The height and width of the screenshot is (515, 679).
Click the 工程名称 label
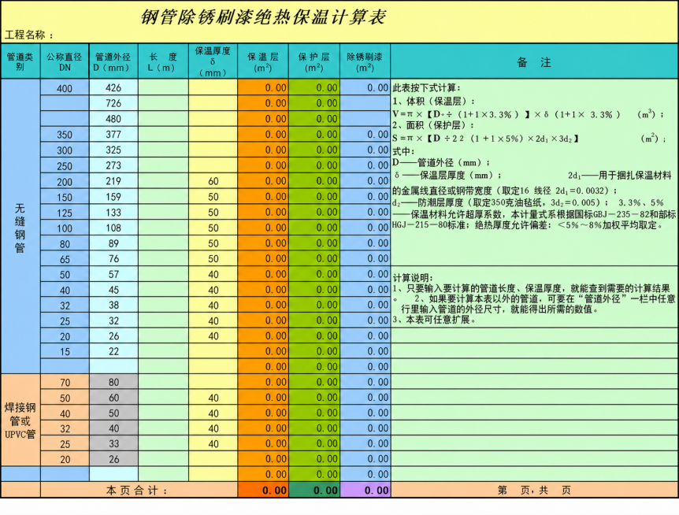pos(28,35)
